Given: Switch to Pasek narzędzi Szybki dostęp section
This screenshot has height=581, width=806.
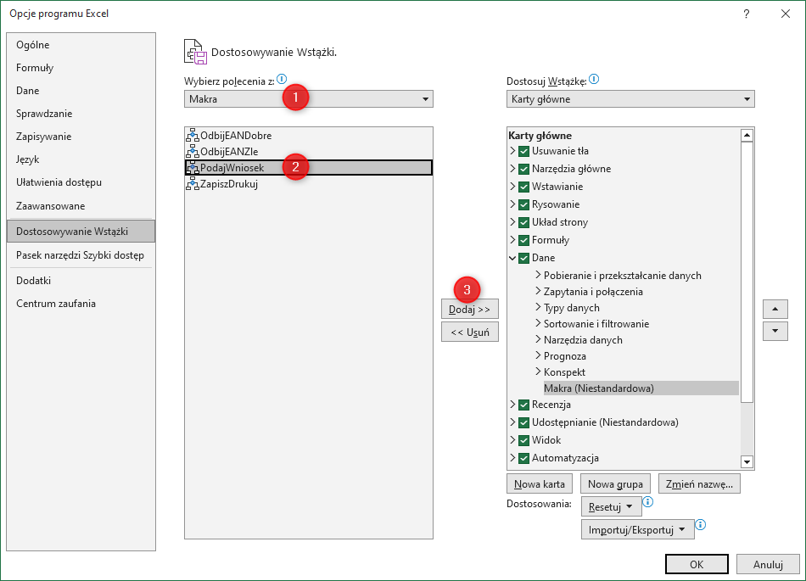Looking at the screenshot, I should pyautogui.click(x=80, y=255).
